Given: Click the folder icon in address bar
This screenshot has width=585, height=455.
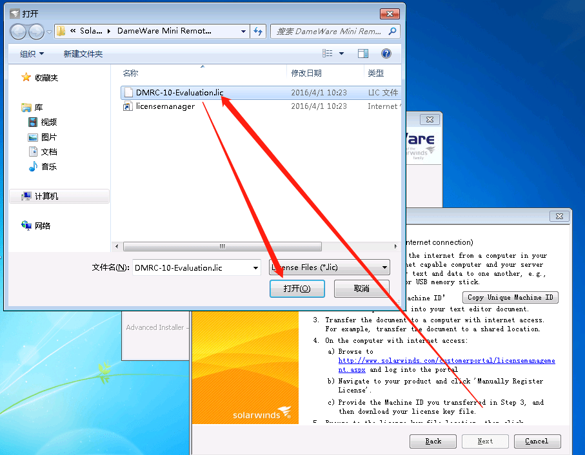Looking at the screenshot, I should coord(61,31).
